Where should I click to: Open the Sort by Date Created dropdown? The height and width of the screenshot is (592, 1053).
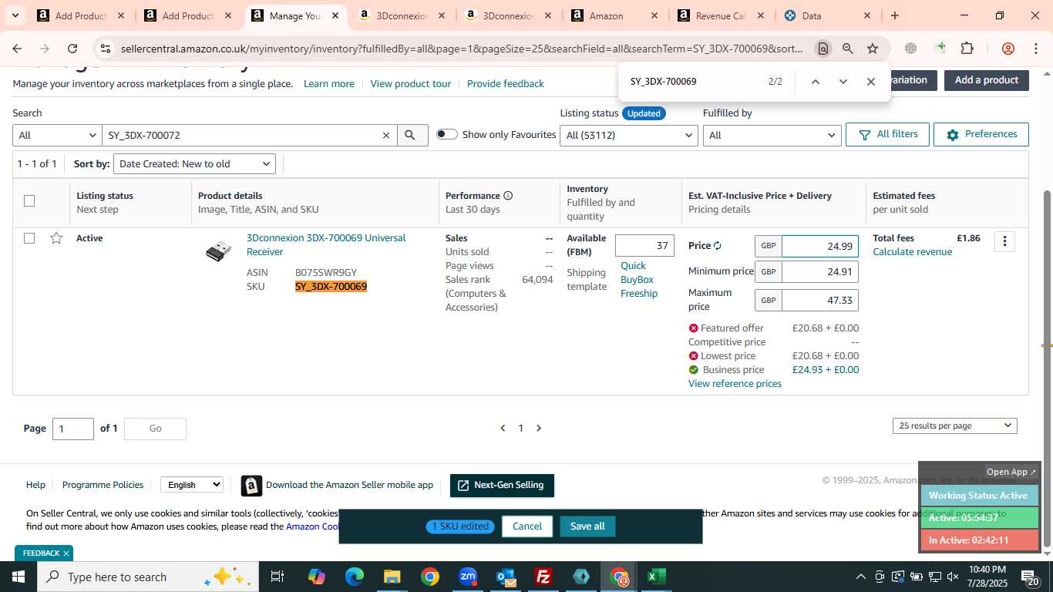(194, 163)
